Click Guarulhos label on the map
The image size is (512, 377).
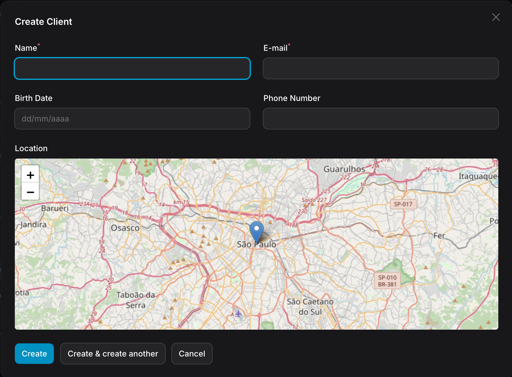click(x=344, y=169)
